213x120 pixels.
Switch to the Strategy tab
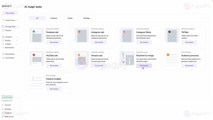click(87, 18)
